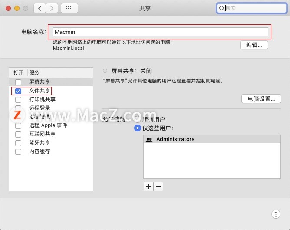290x230 pixels.
Task: Select the 远程登录 service label
Action: tap(40, 108)
